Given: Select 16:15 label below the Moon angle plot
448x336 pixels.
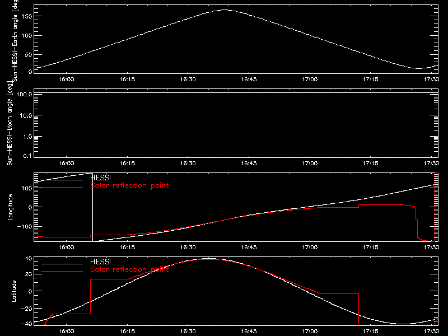Looking at the screenshot, I should click(x=127, y=163).
